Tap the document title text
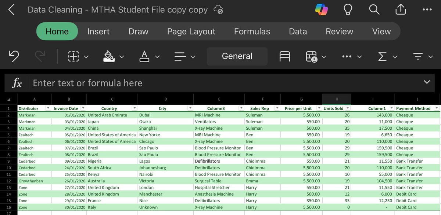The image size is (441, 215). point(118,10)
